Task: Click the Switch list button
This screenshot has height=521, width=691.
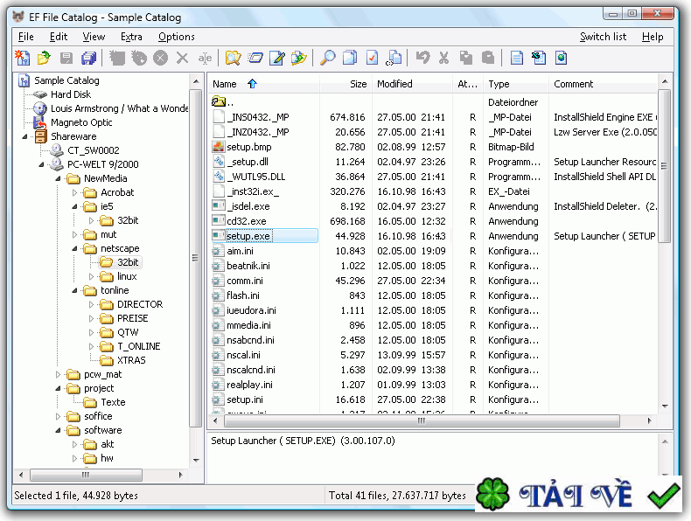Action: [603, 37]
